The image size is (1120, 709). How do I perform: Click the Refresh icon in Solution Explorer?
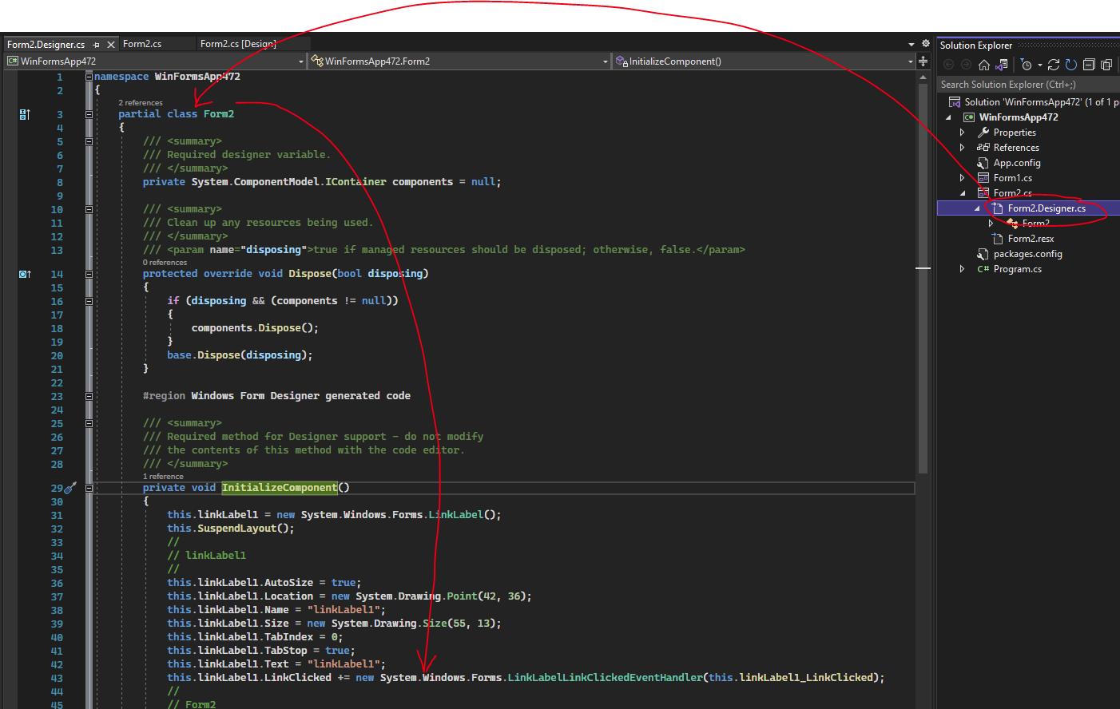point(1071,65)
